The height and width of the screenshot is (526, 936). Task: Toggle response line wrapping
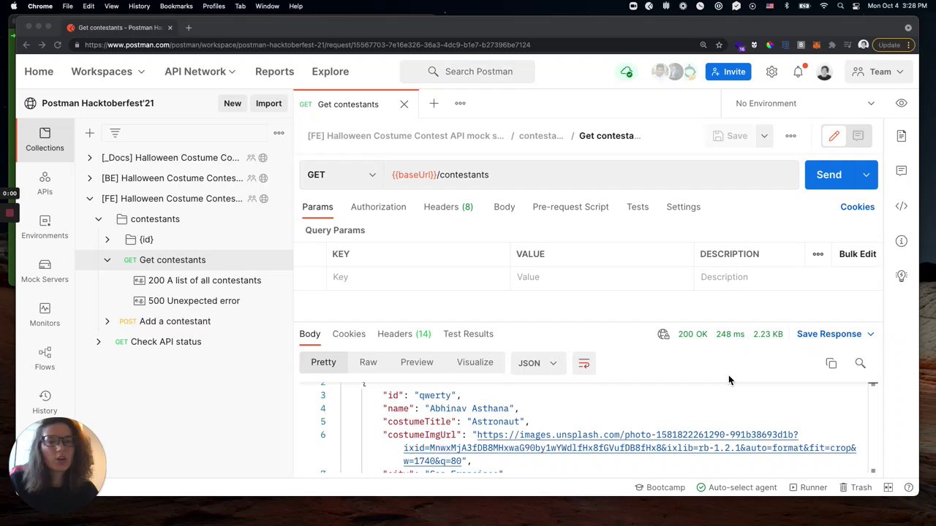coord(584,363)
